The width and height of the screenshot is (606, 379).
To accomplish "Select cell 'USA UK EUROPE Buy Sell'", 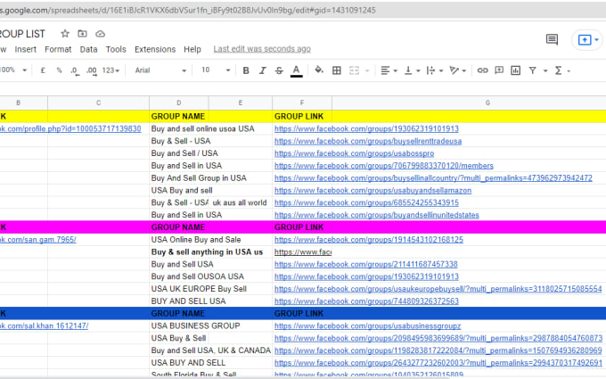I will tap(199, 289).
